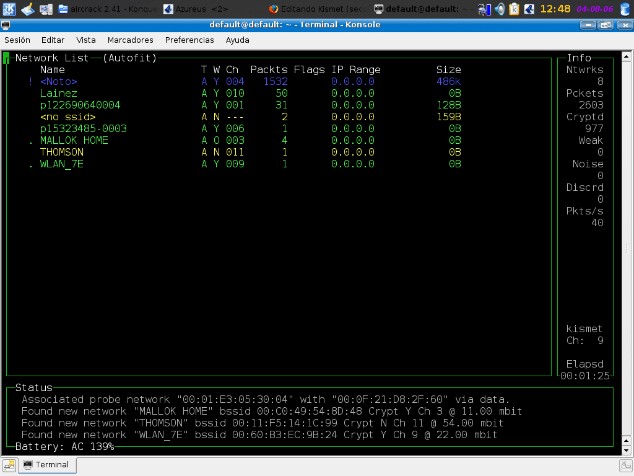The image size is (634, 476).
Task: Open the Marcadores menu
Action: click(x=130, y=40)
